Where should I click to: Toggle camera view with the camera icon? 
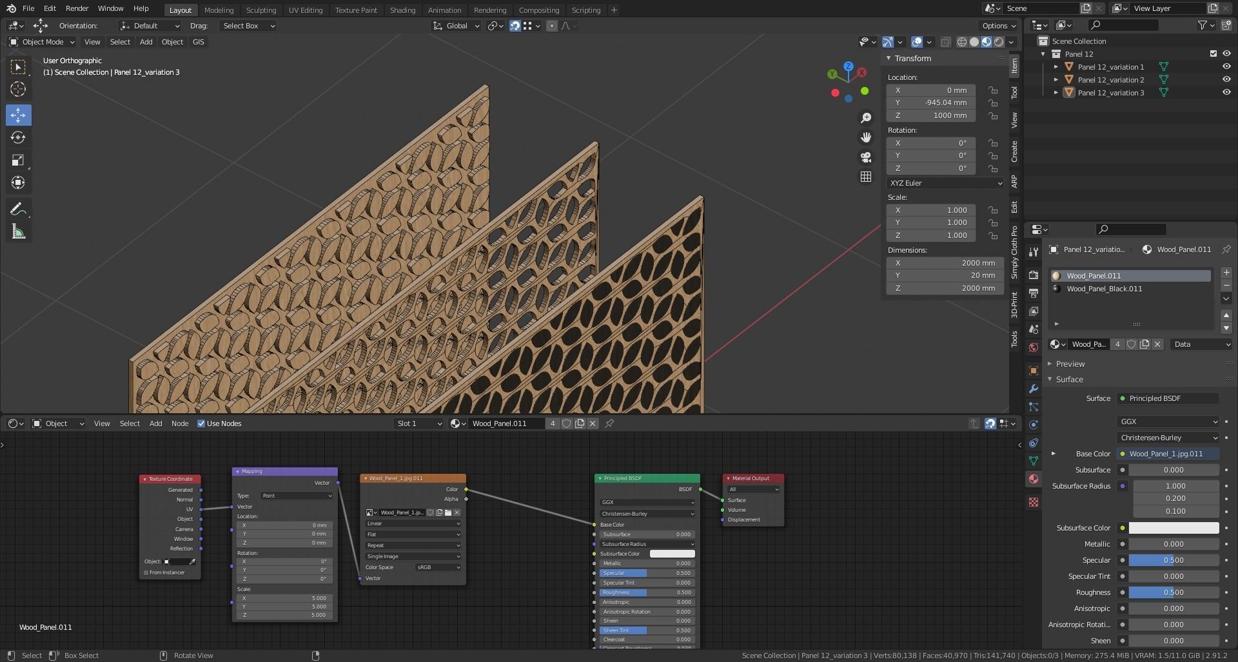pyautogui.click(x=866, y=157)
